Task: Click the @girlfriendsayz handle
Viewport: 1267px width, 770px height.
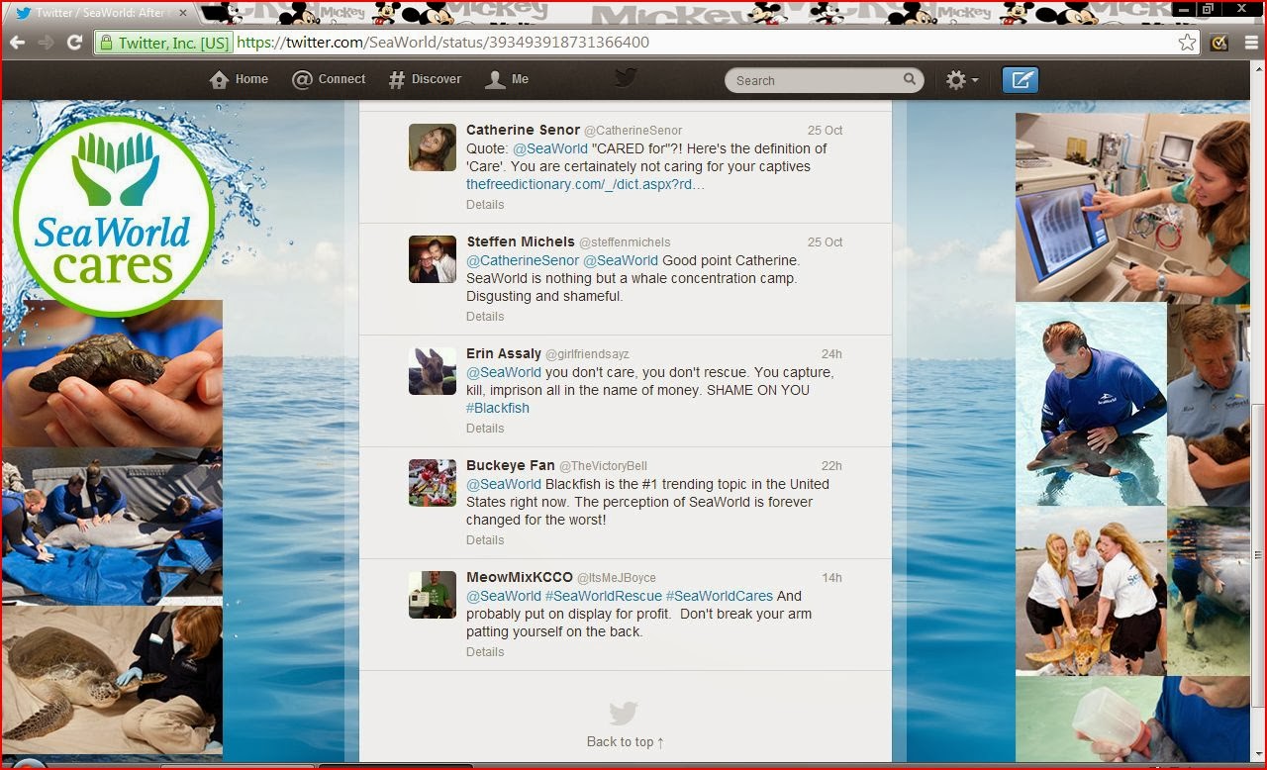Action: tap(587, 354)
